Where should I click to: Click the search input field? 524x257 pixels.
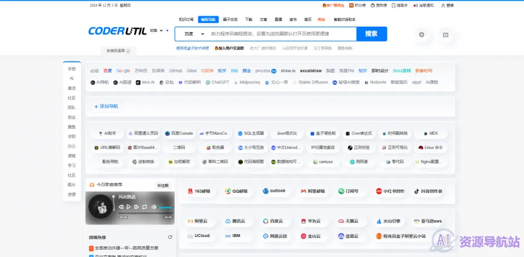pyautogui.click(x=282, y=34)
